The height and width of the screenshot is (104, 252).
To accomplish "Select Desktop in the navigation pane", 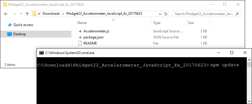I will point(19,34).
